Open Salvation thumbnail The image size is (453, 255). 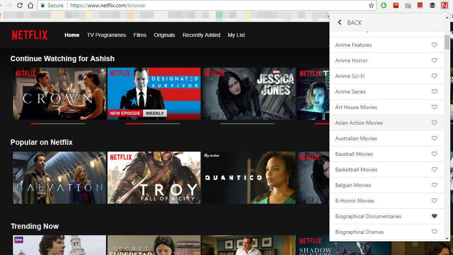[59, 177]
